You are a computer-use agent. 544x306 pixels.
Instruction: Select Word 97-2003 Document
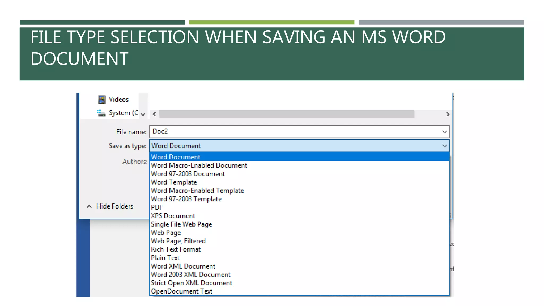(299, 174)
